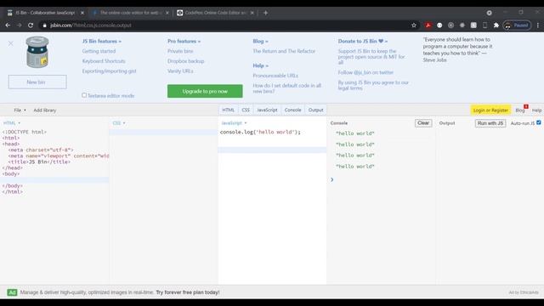Expand the Help section heading
544x306 pixels.
point(260,65)
